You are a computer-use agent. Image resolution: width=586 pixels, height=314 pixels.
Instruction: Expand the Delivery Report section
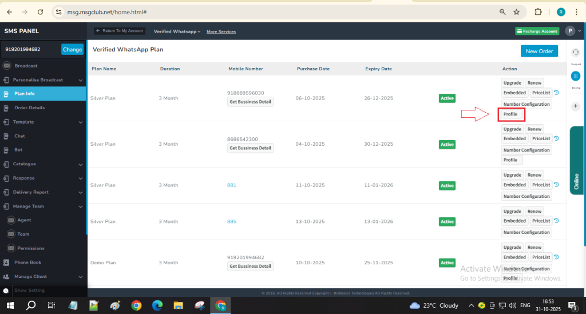click(30, 192)
